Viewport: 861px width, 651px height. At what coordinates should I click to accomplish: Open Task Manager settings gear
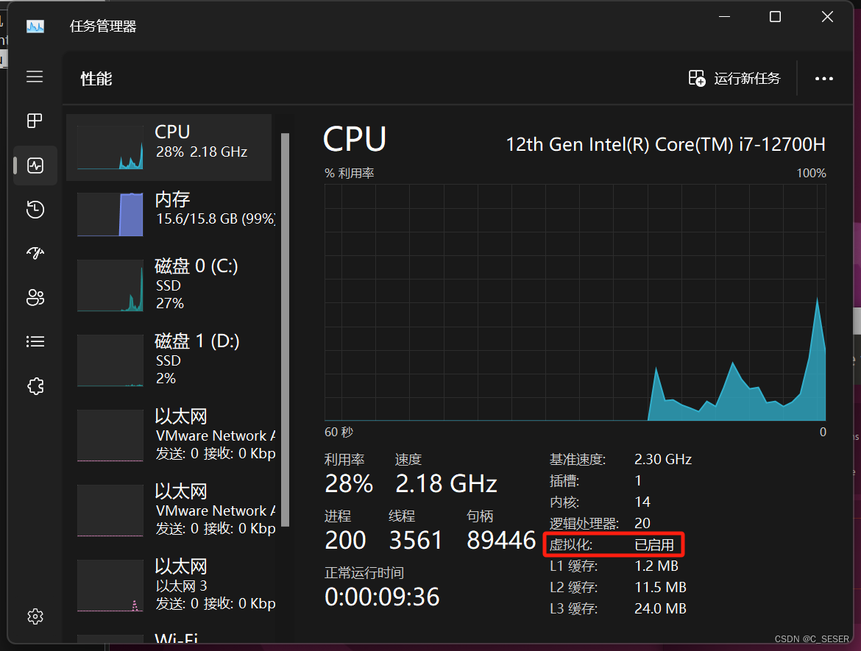click(x=35, y=616)
